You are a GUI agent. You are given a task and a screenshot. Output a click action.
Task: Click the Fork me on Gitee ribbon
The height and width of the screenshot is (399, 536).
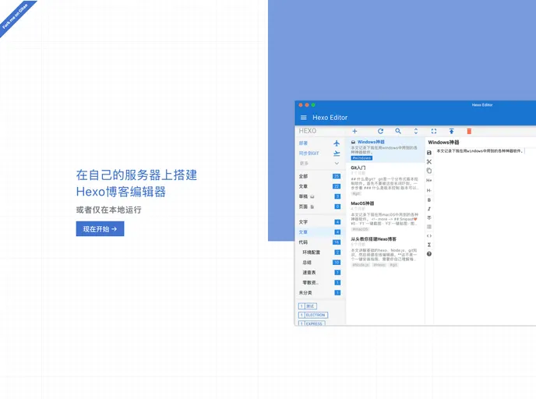tap(16, 16)
